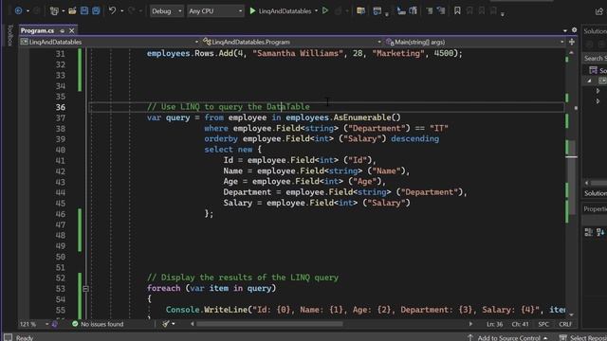Screen dimensions: 607x341
Task: Open the Toolbox side tab
Action: click(x=10, y=35)
